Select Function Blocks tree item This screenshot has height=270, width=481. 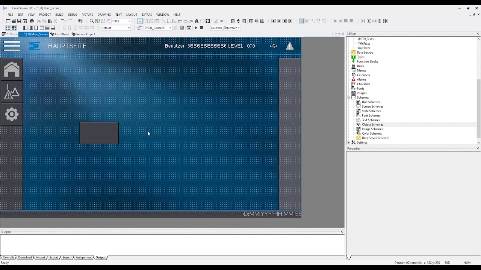(x=367, y=61)
